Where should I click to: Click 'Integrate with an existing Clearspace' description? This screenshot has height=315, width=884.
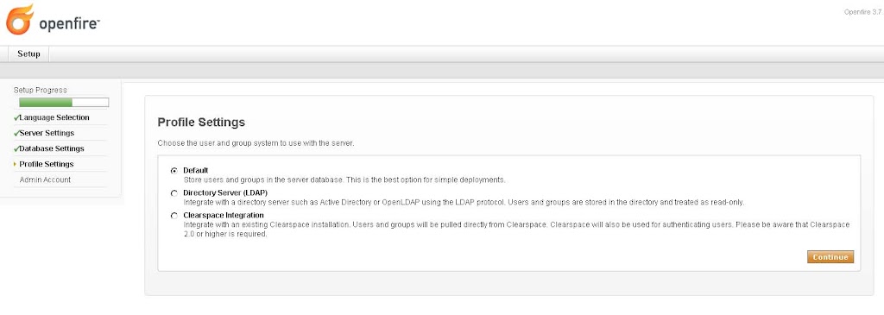(x=516, y=230)
